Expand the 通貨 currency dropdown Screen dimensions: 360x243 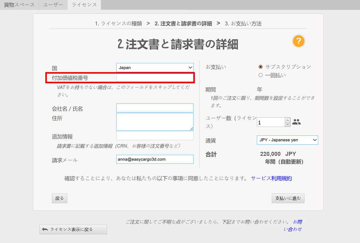(x=287, y=140)
